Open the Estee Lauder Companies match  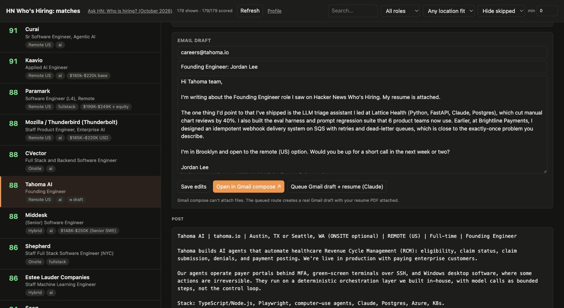tap(80, 285)
